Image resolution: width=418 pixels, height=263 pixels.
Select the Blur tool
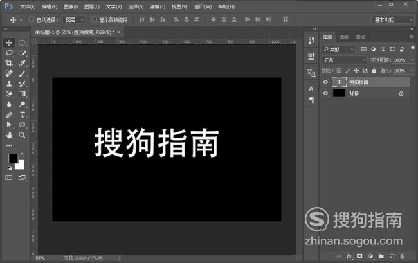coord(9,104)
